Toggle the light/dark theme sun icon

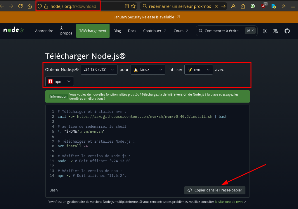pos(265,31)
